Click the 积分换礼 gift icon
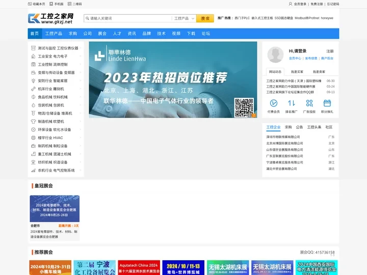This screenshot has width=367, height=275. [x=327, y=103]
